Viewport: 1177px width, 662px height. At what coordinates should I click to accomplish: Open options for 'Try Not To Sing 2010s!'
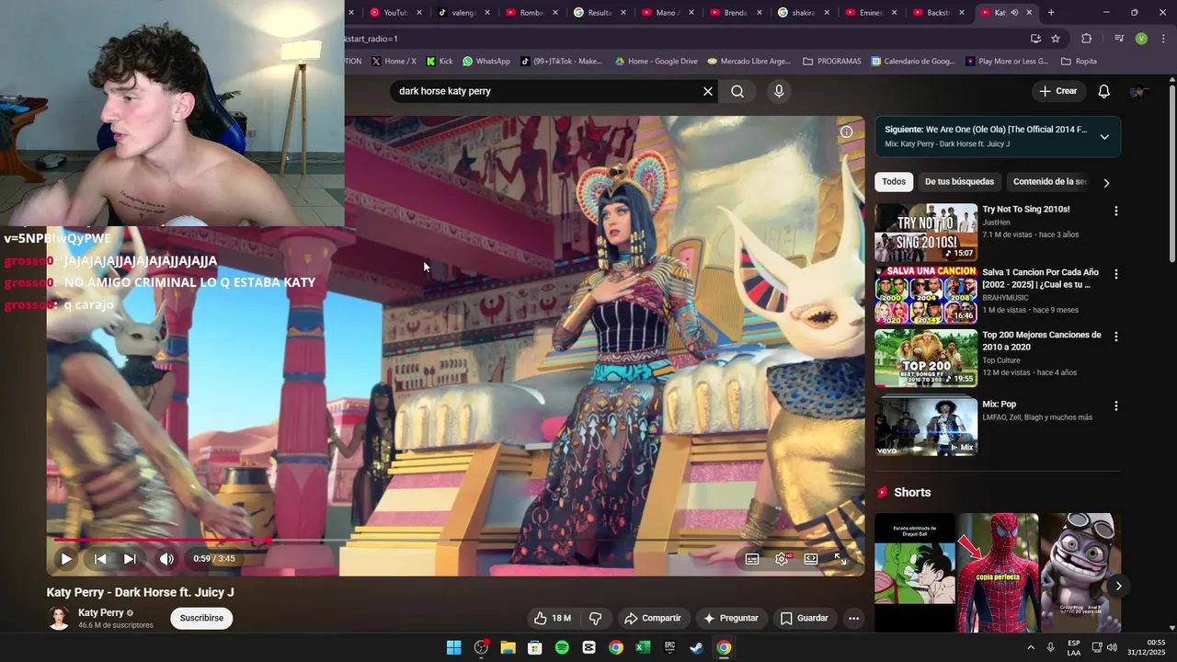[x=1116, y=211]
